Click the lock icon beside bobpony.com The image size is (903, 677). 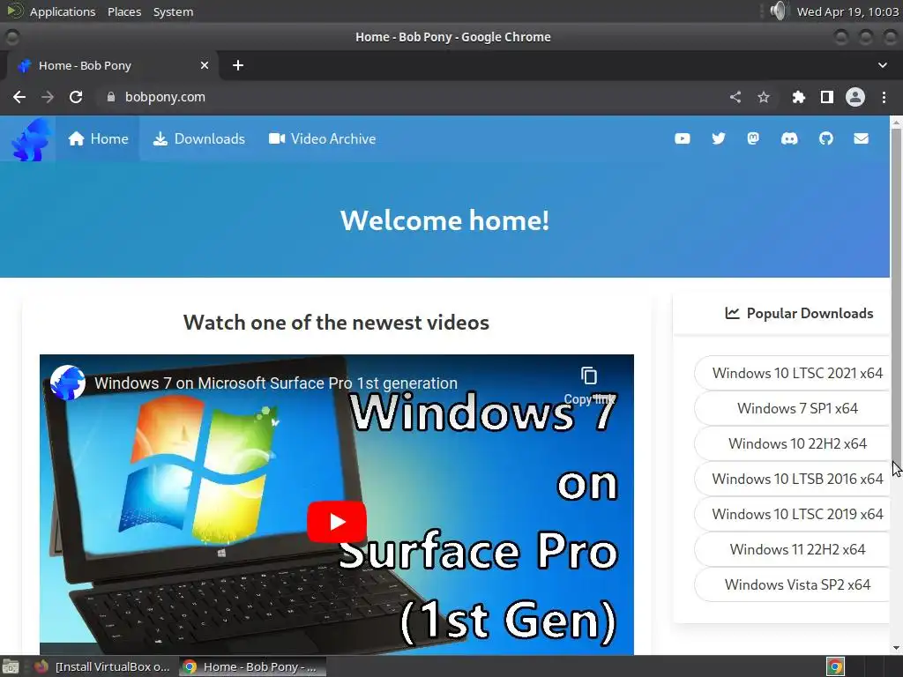click(x=111, y=97)
